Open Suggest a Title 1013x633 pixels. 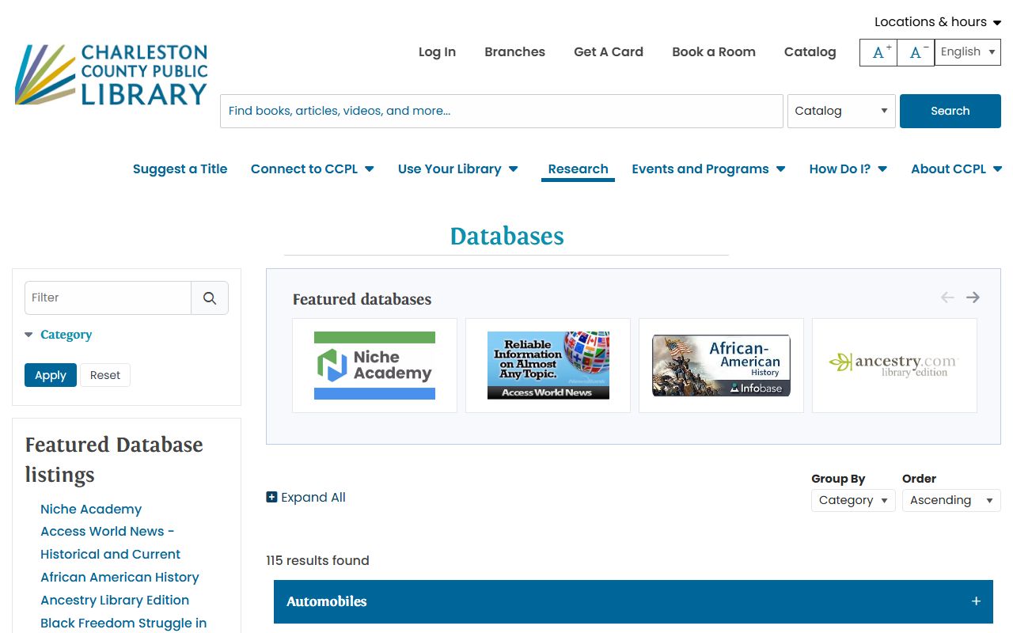180,169
